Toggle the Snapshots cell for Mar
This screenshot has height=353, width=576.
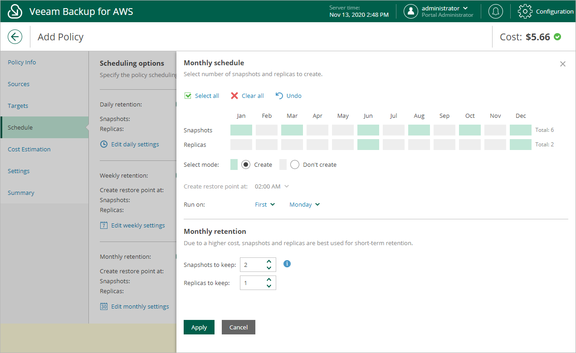[292, 130]
